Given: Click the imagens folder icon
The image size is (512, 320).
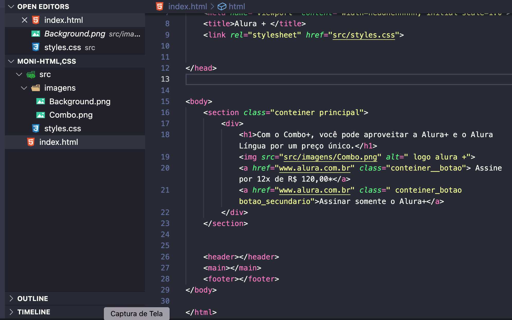Looking at the screenshot, I should (x=36, y=88).
